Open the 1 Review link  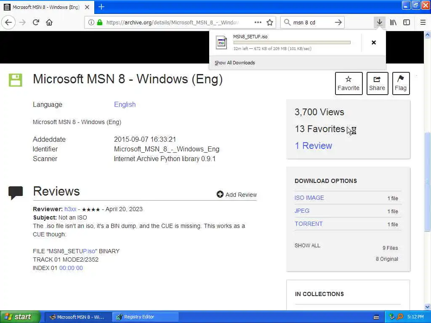coord(313,146)
